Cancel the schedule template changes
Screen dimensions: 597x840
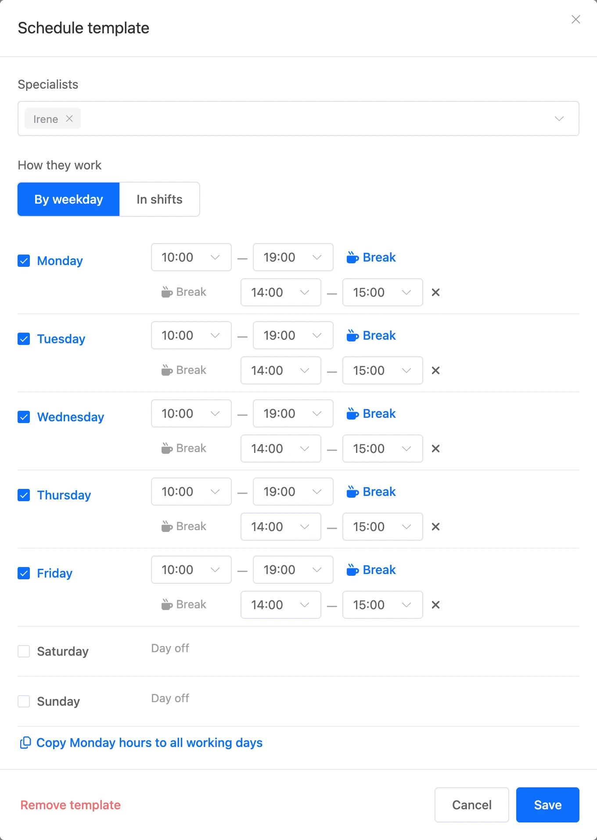tap(471, 805)
